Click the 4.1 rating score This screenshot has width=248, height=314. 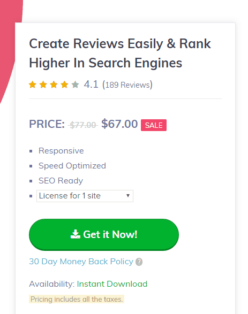coord(91,85)
